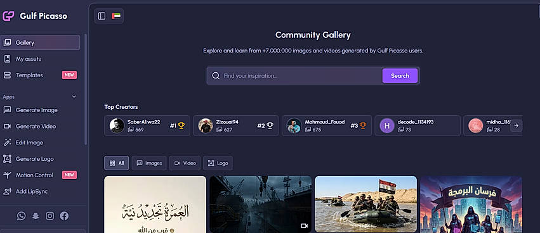Open the Facebook social icon
The width and height of the screenshot is (540, 233).
click(x=64, y=216)
